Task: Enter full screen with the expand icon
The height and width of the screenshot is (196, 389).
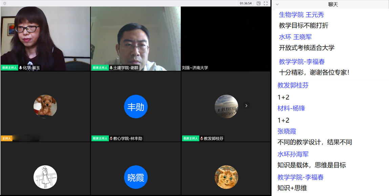Action: (x=266, y=3)
